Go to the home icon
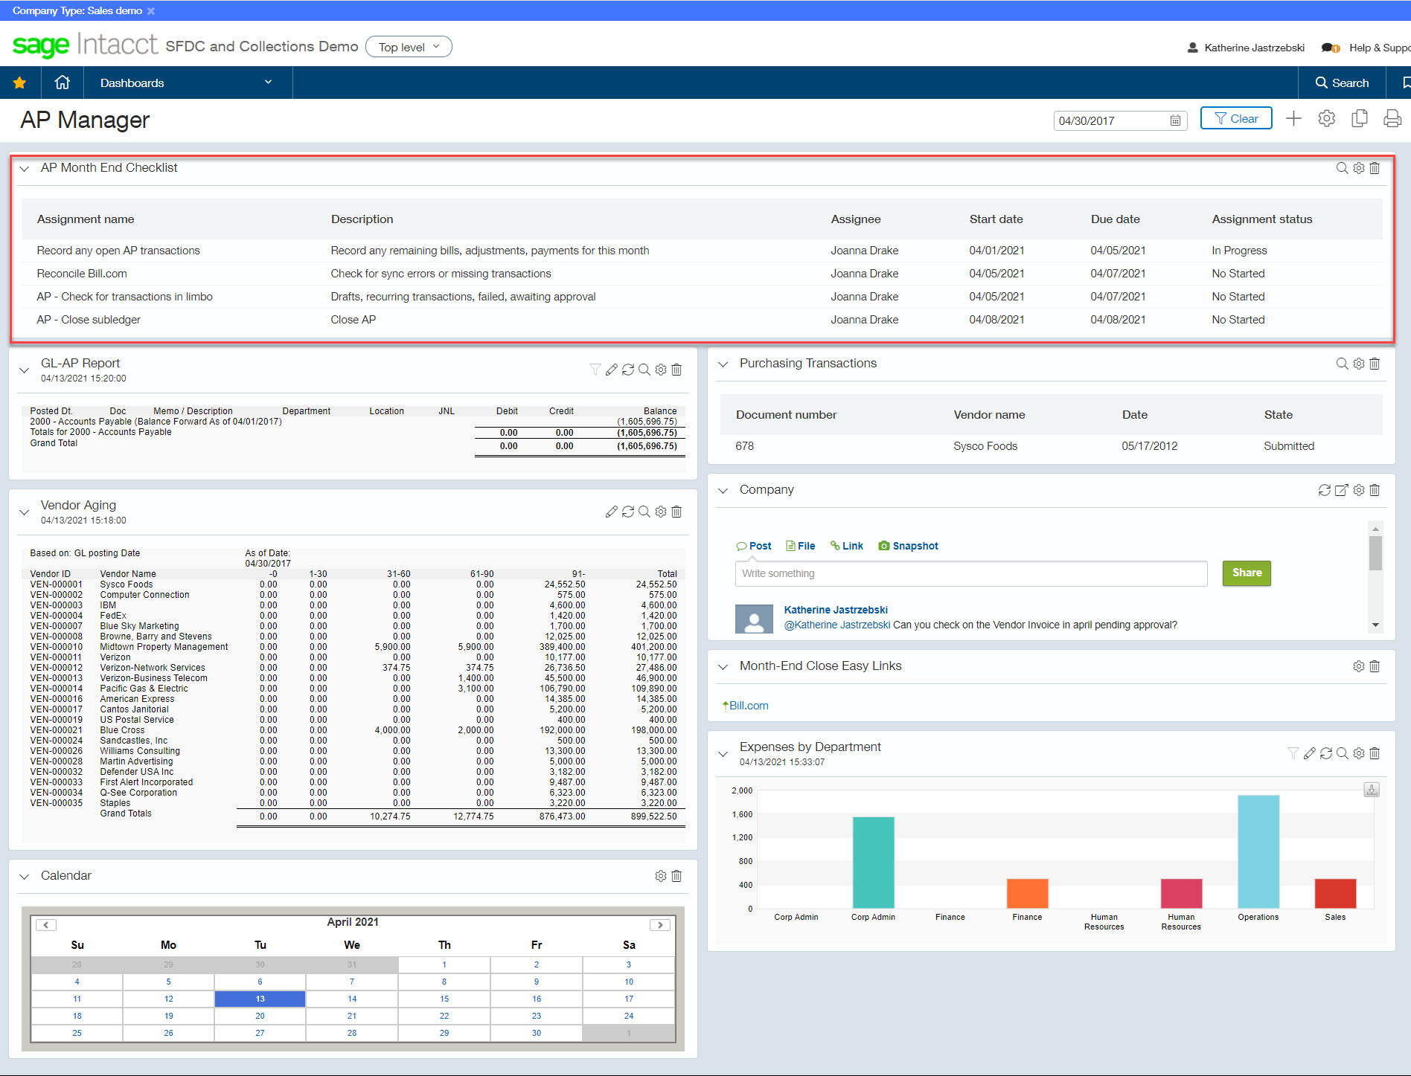Image resolution: width=1411 pixels, height=1076 pixels. 63,83
